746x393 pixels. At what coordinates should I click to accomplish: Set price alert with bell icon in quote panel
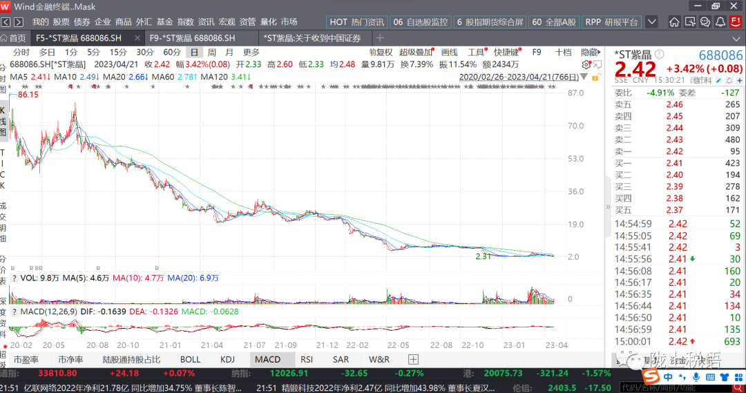click(x=729, y=80)
